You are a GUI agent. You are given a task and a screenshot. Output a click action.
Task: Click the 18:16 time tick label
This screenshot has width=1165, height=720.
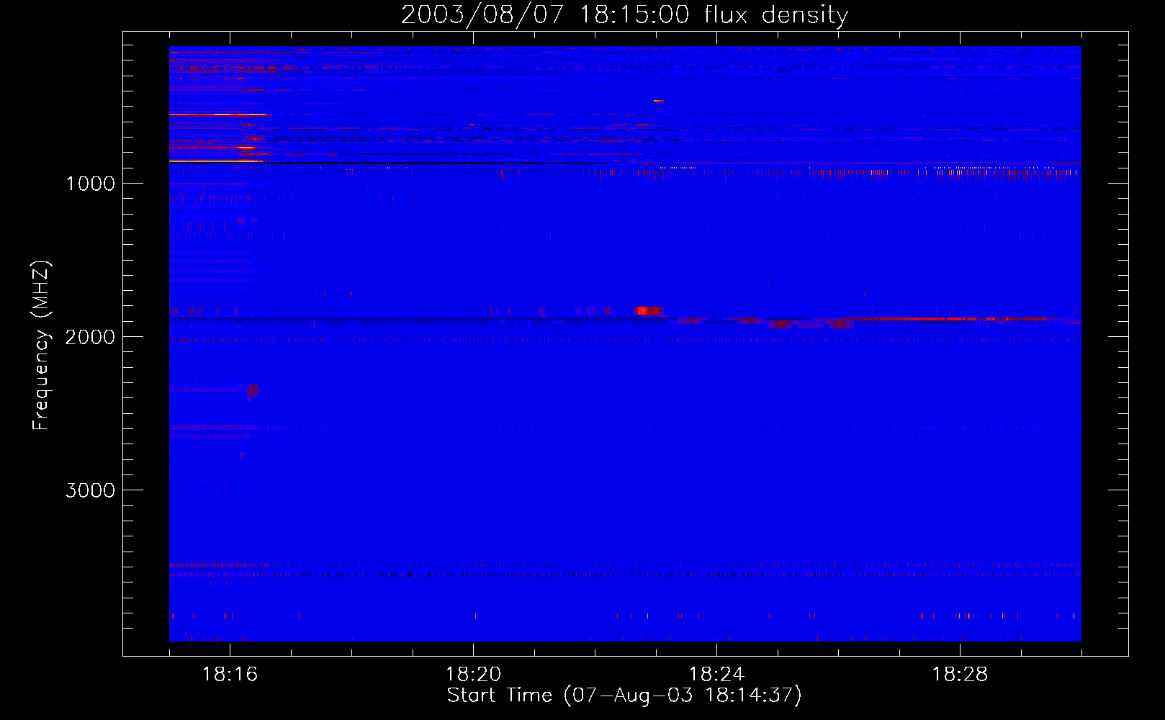tap(230, 674)
